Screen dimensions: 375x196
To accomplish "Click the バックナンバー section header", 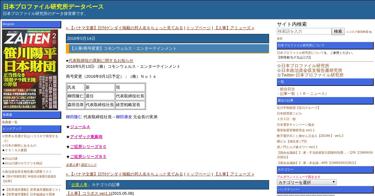I will point(325,189).
